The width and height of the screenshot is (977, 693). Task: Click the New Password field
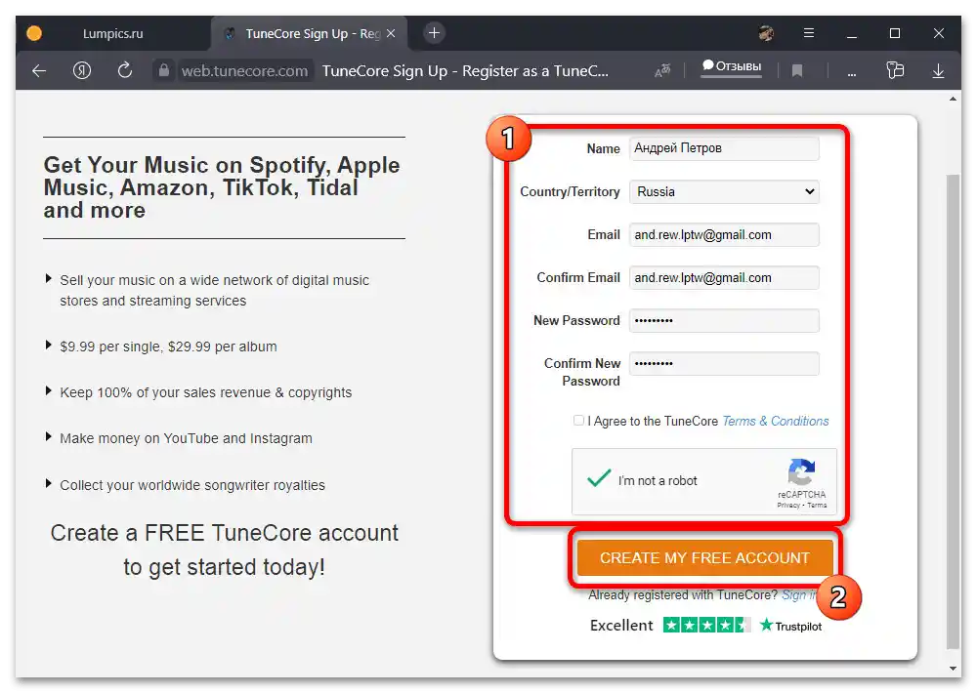(724, 321)
